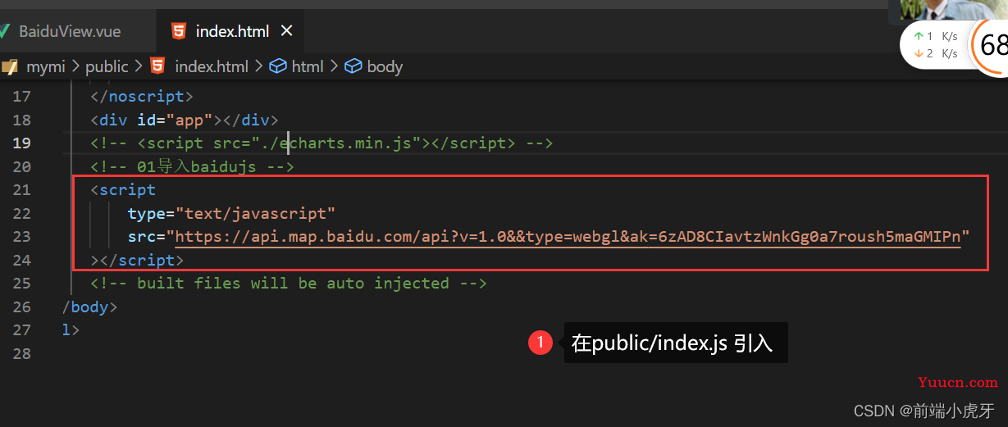The image size is (1008, 427).
Task: Click the 68 circular performance indicator
Action: point(992,45)
